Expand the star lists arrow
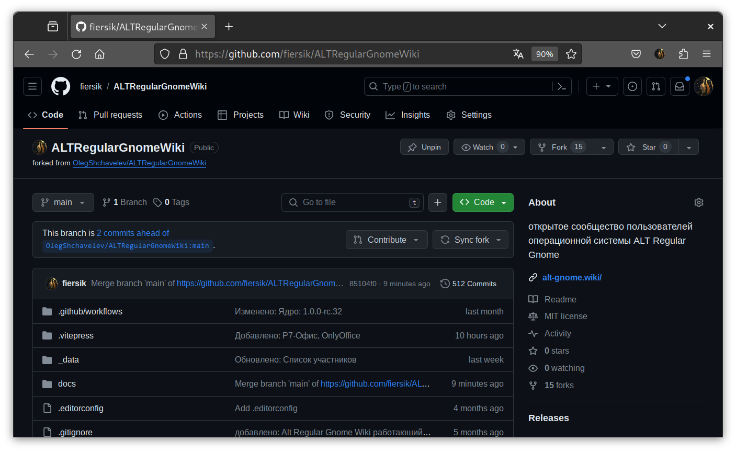The height and width of the screenshot is (452, 736). [x=689, y=147]
